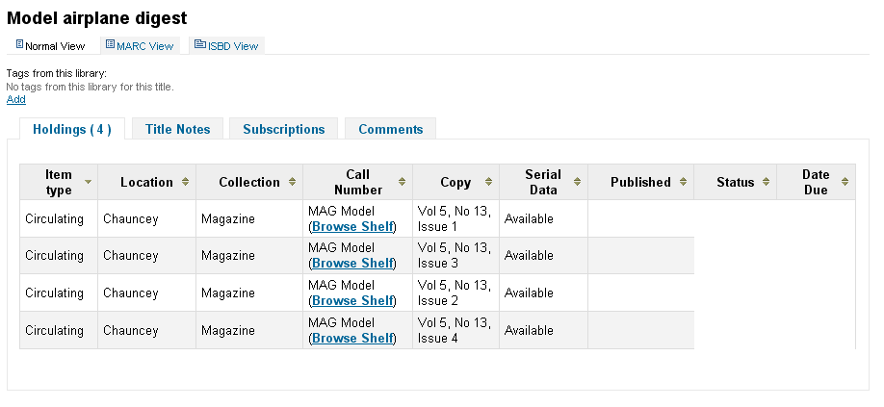Browse Shelf for the Issue 1 copy
Screen dimensions: 884x407
click(353, 226)
